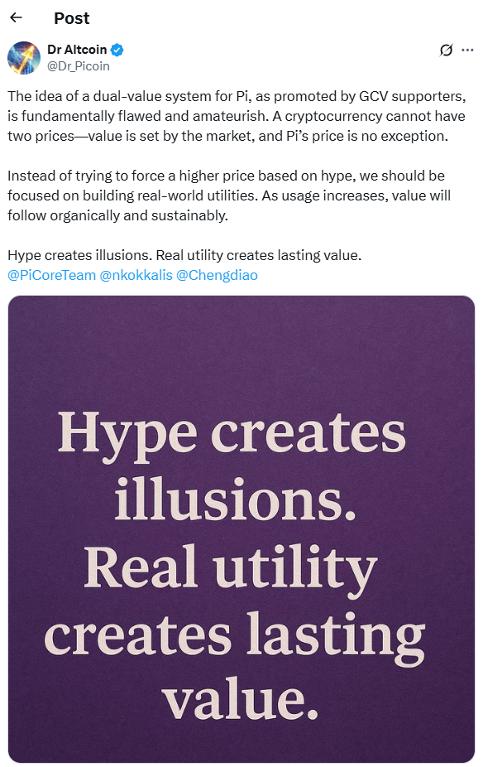Open the Grok slashed-circle icon

[x=446, y=50]
